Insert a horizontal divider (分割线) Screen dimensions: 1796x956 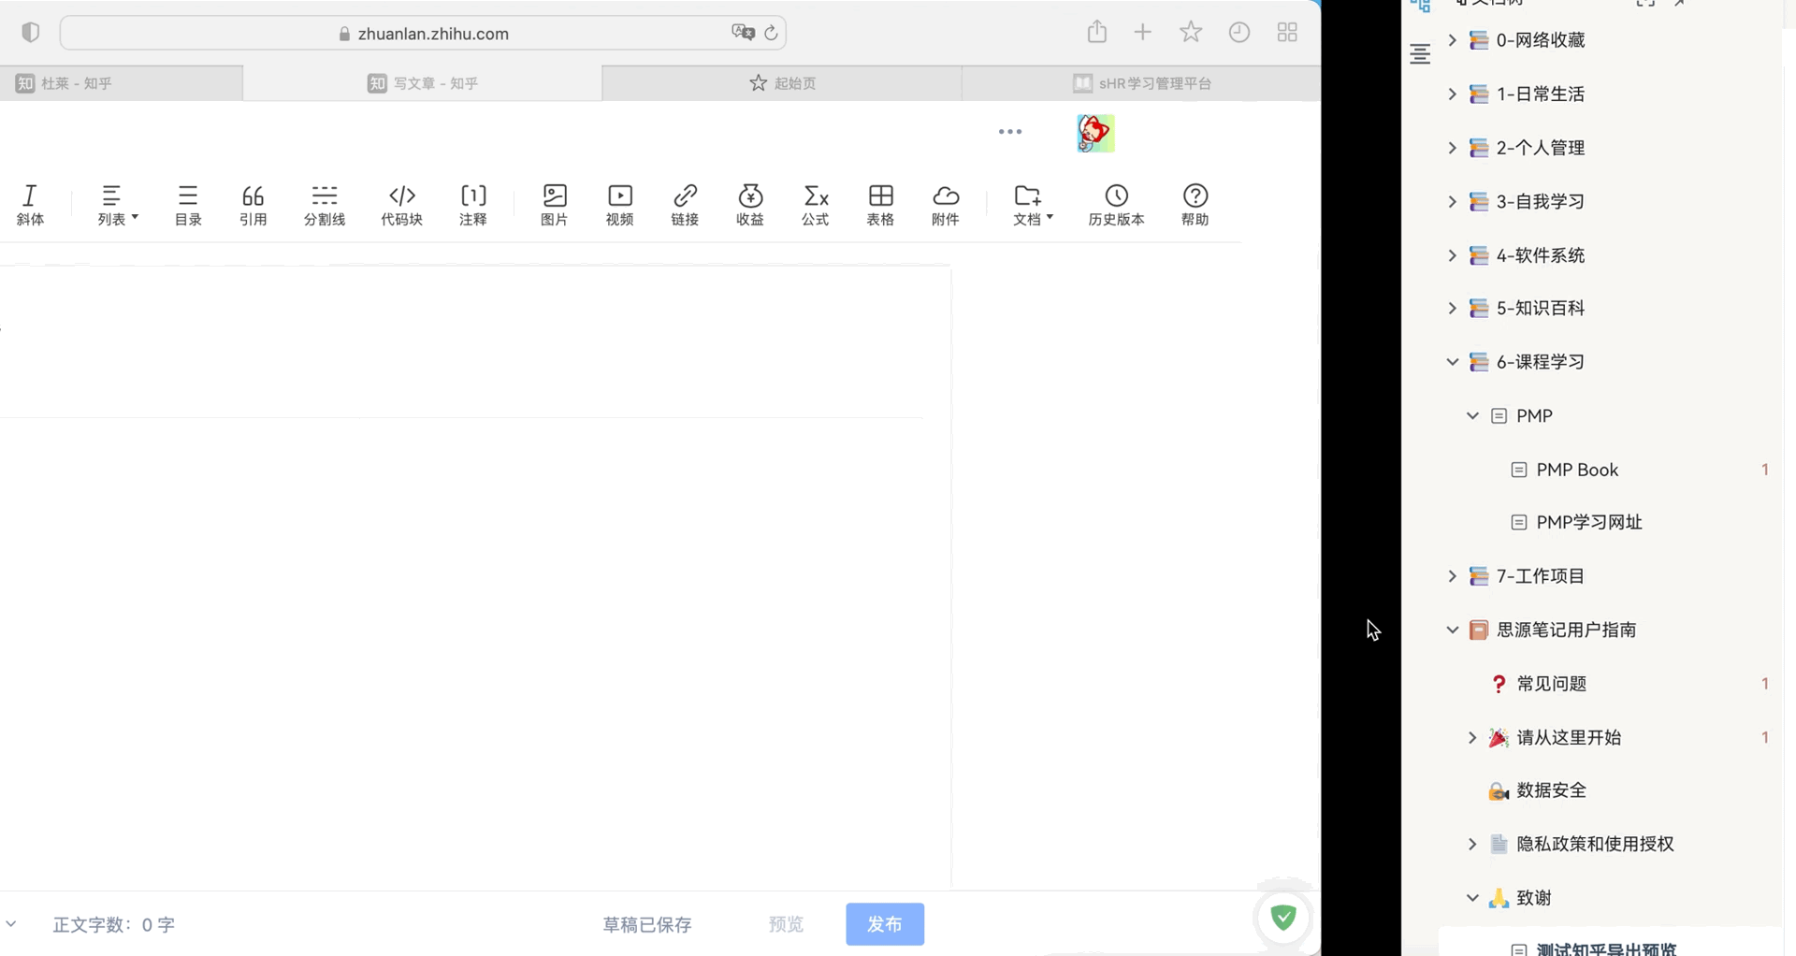(x=325, y=204)
